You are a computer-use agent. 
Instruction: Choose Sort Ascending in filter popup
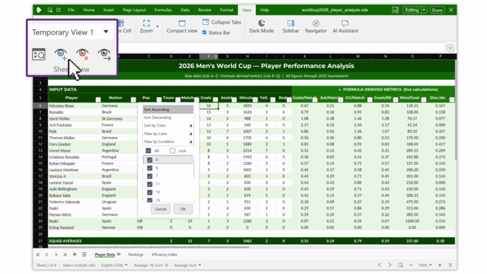[168, 110]
